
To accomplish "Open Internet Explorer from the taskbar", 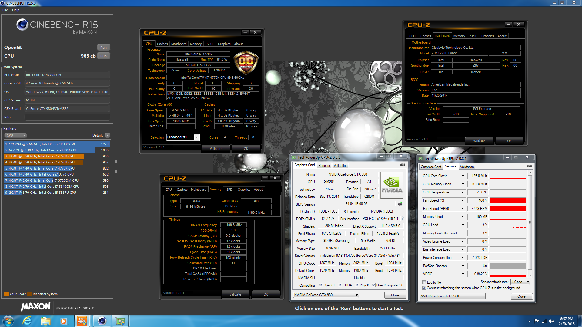I will [27, 321].
